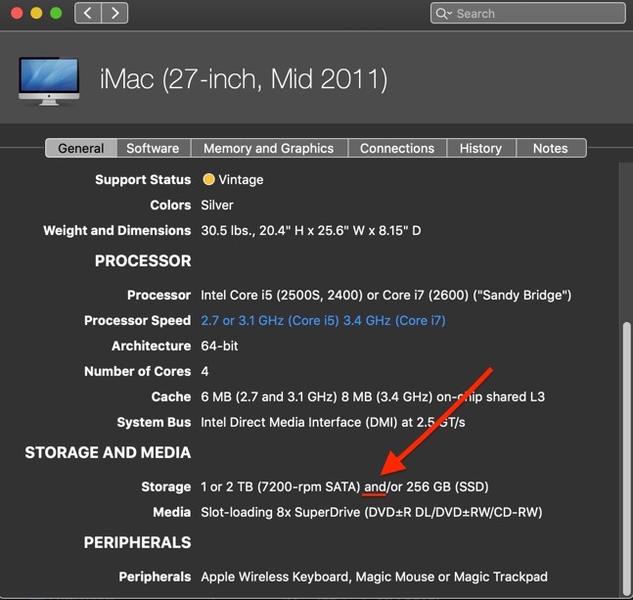The width and height of the screenshot is (633, 600).
Task: Click the System Bus label
Action: pos(154,422)
